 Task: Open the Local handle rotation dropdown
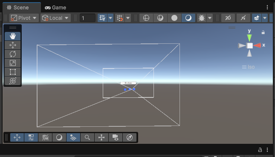(55, 18)
